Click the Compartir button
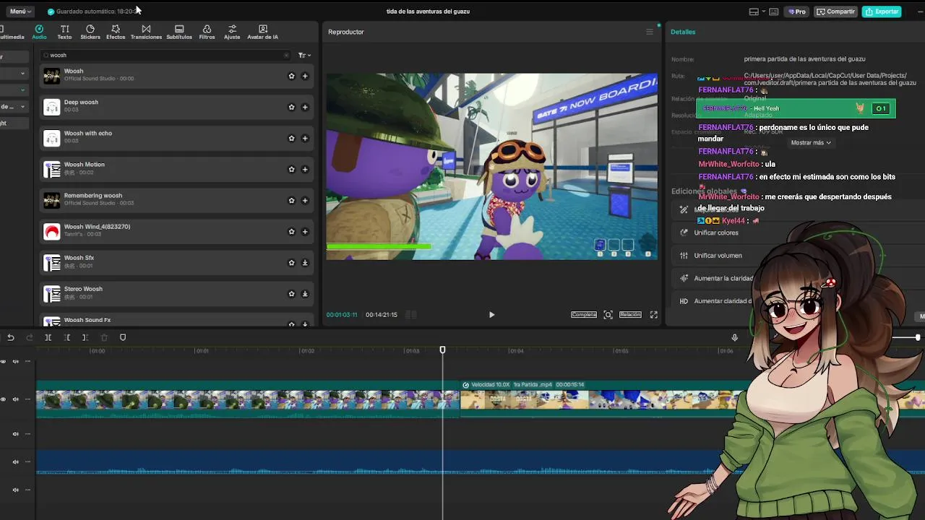This screenshot has width=925, height=520. (x=835, y=12)
